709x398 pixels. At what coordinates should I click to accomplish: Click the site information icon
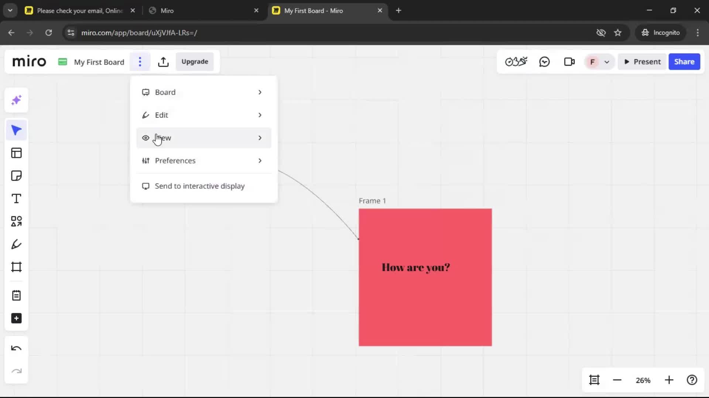click(71, 33)
